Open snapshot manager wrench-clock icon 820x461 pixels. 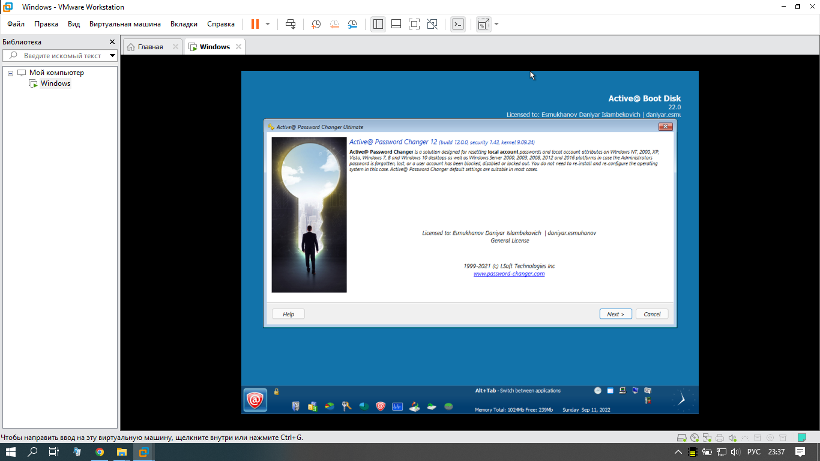click(353, 24)
